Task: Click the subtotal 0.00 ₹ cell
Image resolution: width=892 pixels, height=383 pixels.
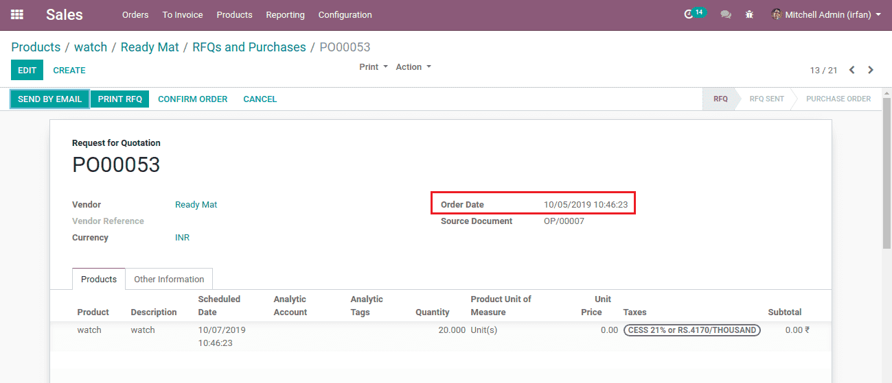Action: 797,330
